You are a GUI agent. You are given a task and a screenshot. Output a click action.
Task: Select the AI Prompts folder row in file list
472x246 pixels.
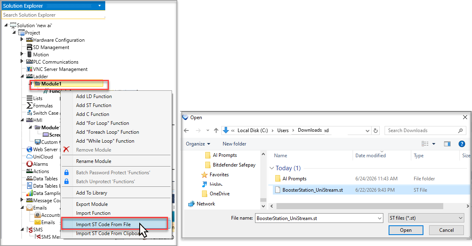372,179
